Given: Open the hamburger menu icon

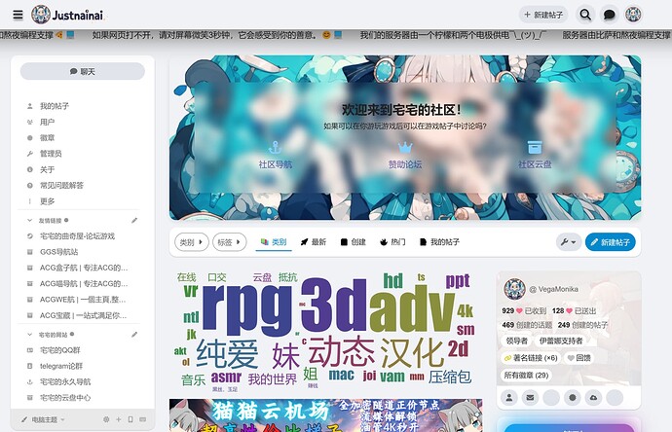Looking at the screenshot, I should pyautogui.click(x=18, y=15).
